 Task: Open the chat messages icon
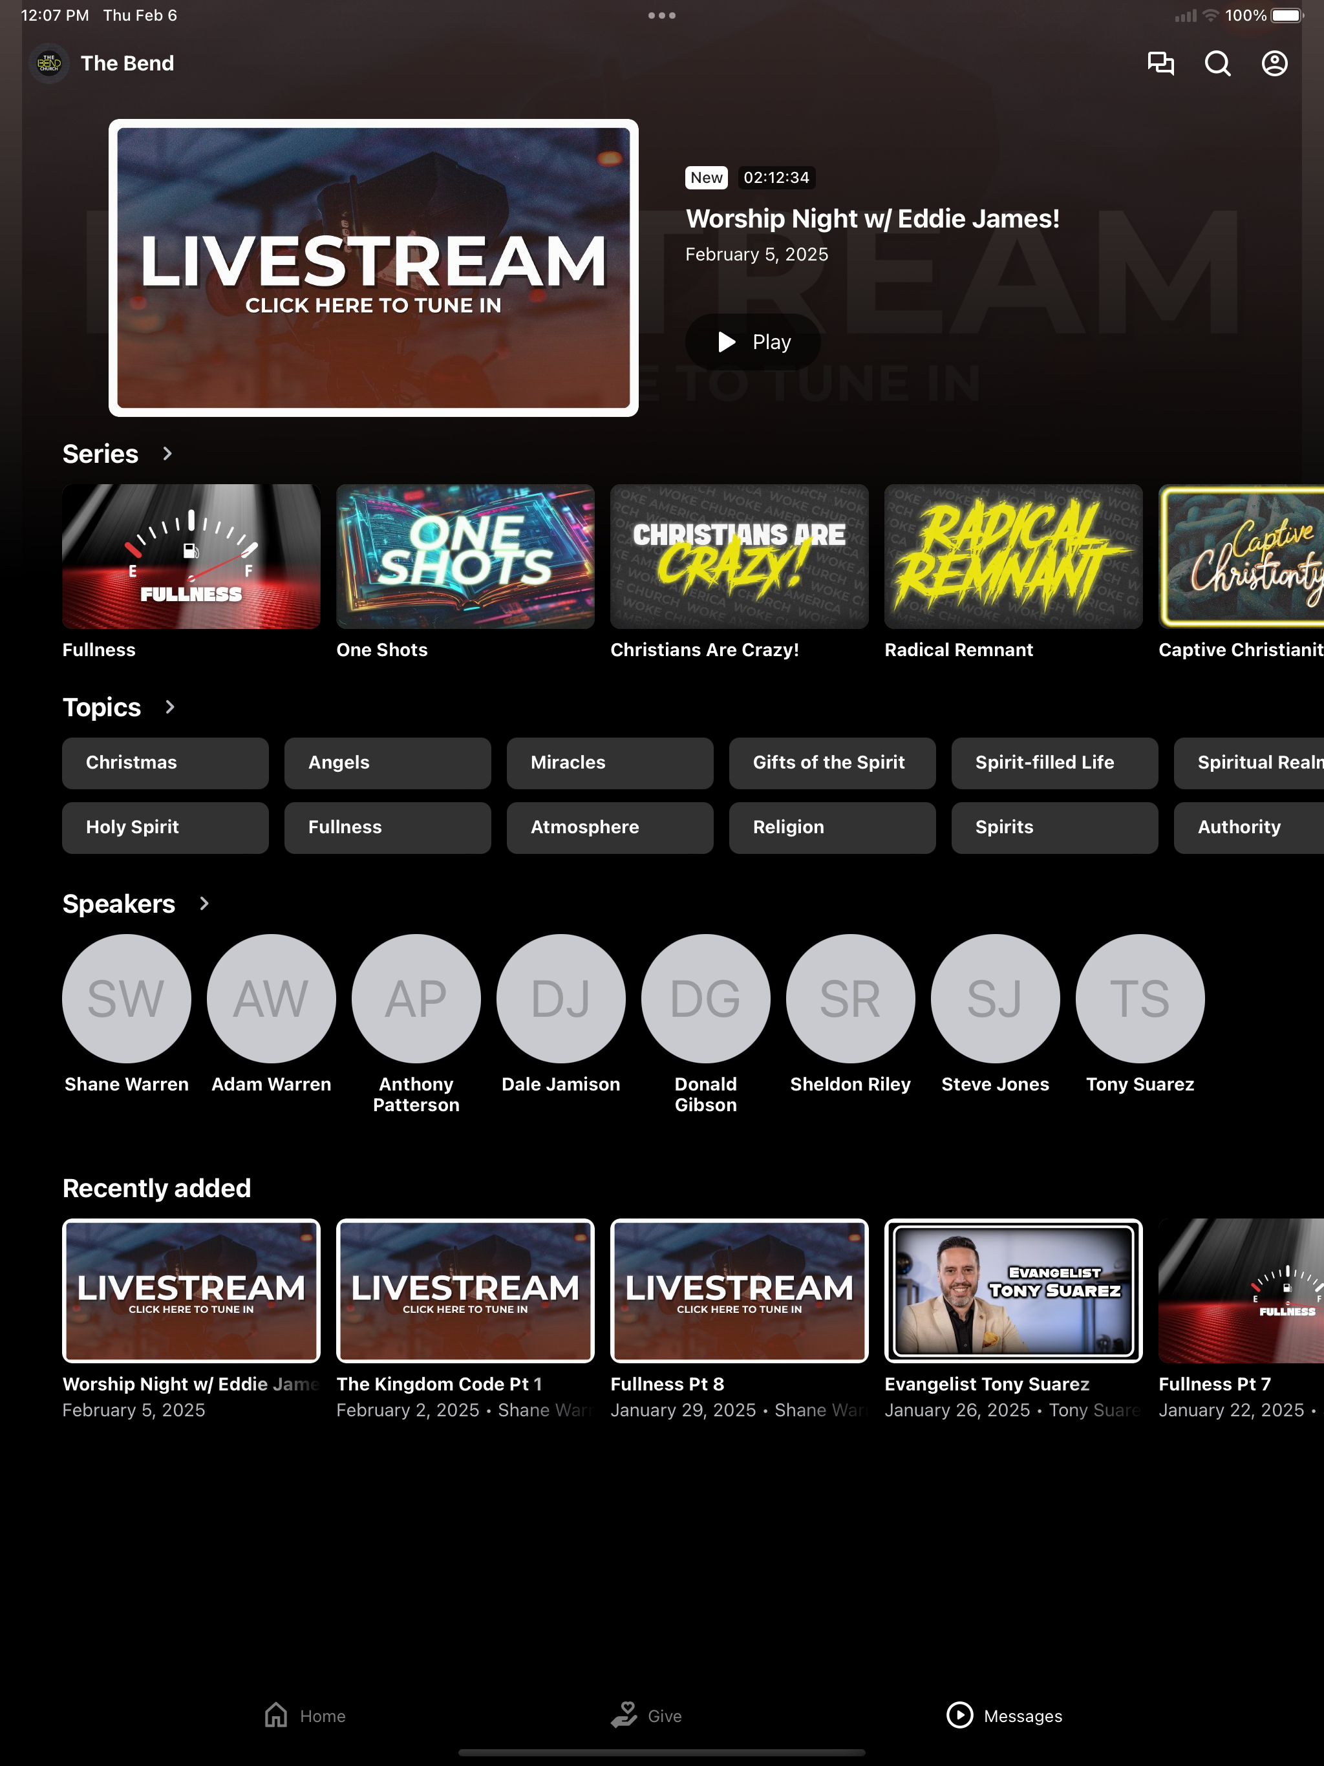click(x=1160, y=63)
